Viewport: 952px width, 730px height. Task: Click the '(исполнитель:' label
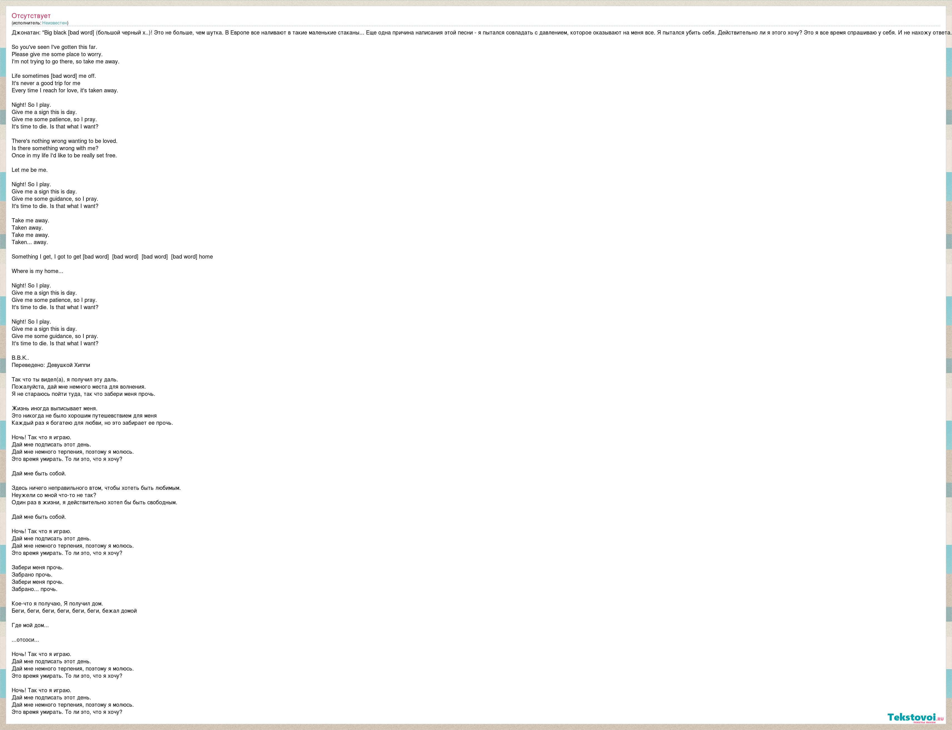[26, 23]
